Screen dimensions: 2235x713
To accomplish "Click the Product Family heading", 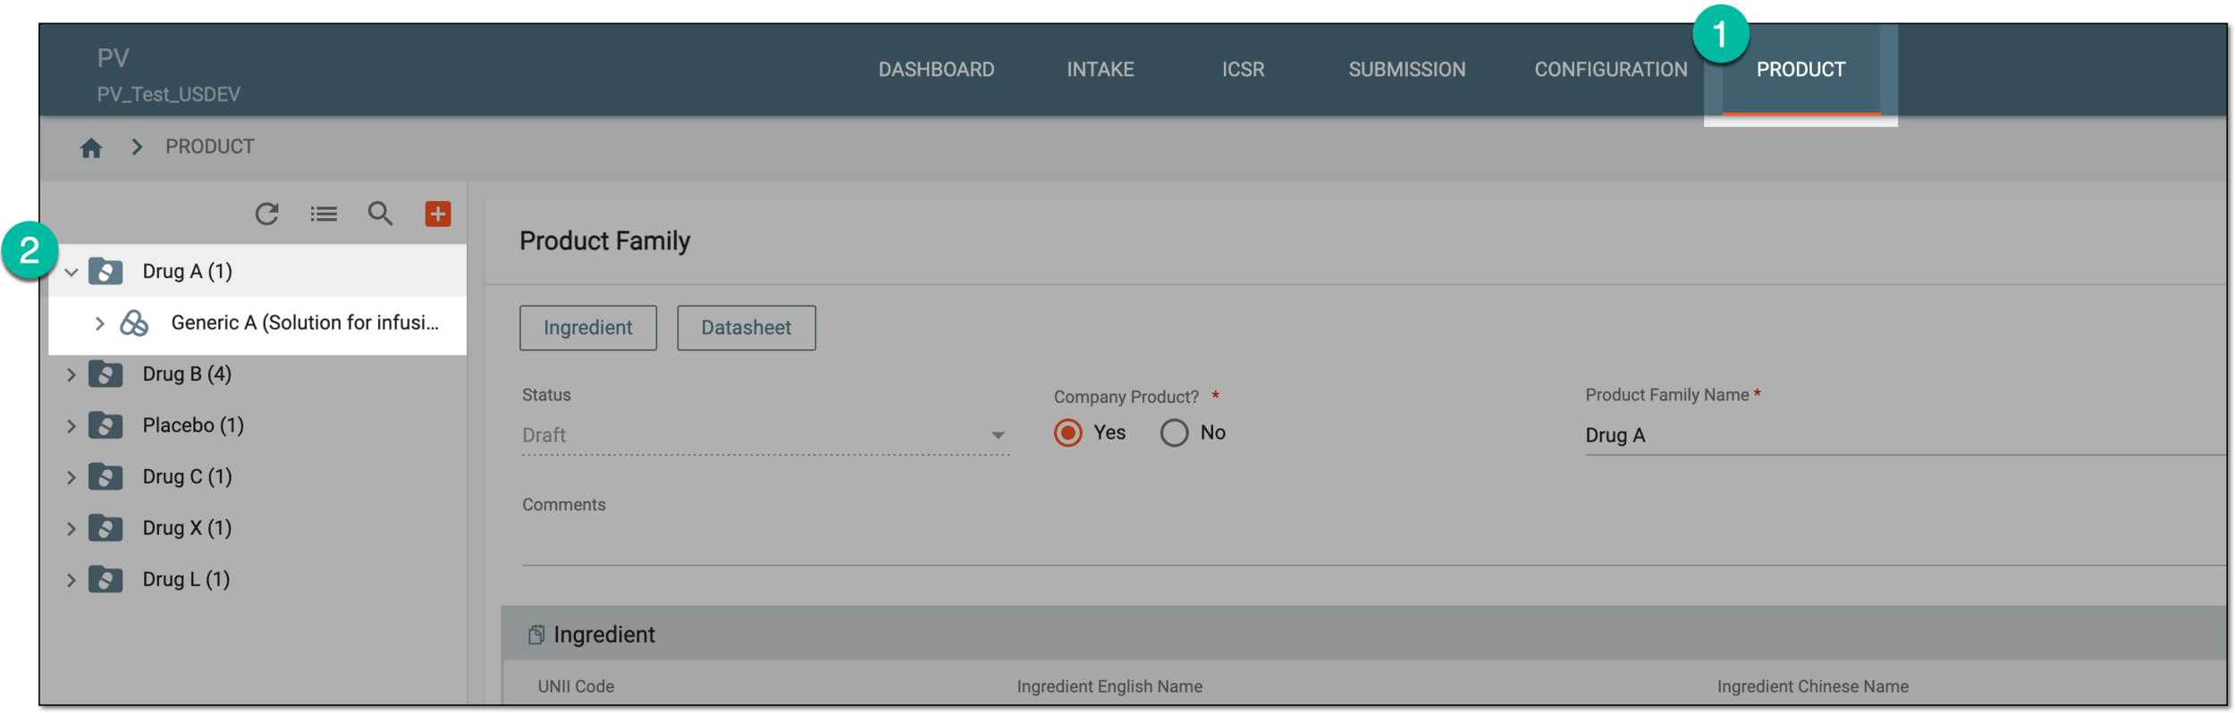I will click(604, 241).
